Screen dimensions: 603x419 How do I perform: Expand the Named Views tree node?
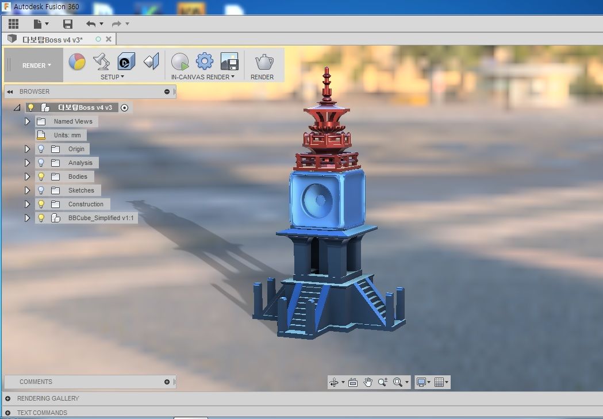click(27, 121)
